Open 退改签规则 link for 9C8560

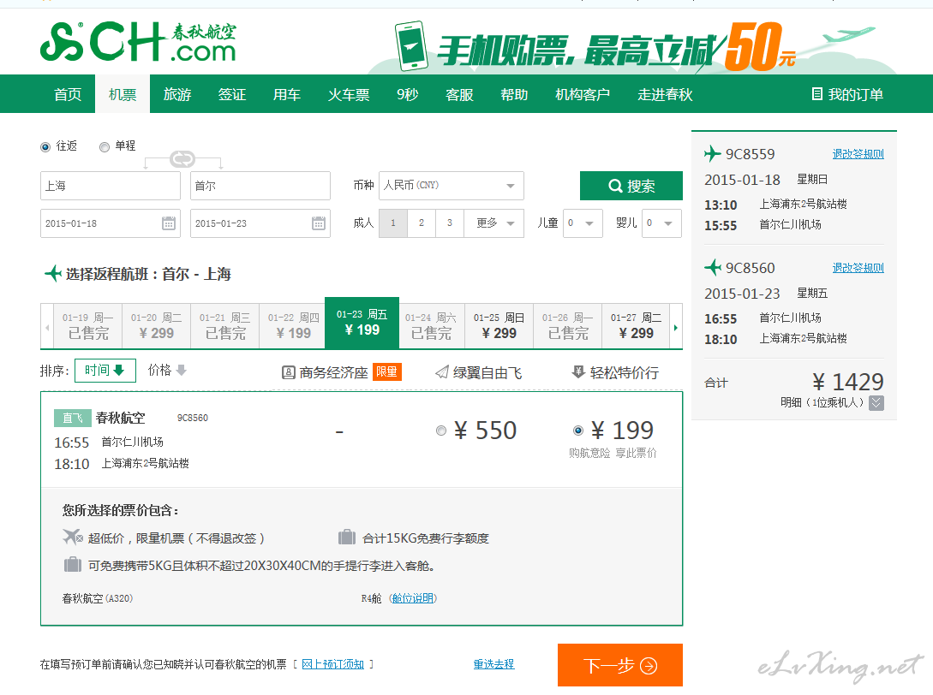click(858, 268)
